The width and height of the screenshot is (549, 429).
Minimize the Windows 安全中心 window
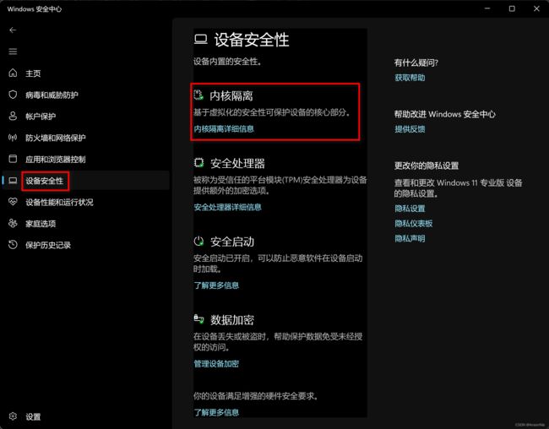(487, 8)
